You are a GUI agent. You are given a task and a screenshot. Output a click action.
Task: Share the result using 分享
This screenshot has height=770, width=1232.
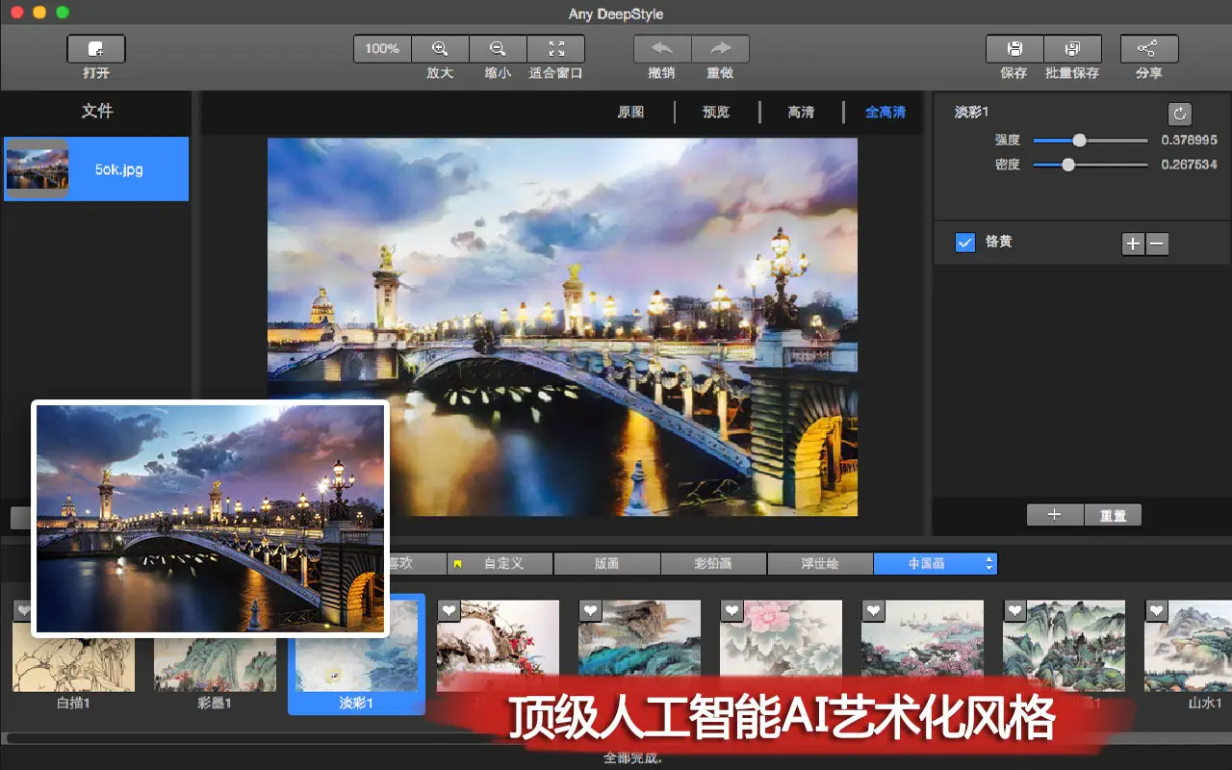click(x=1148, y=48)
